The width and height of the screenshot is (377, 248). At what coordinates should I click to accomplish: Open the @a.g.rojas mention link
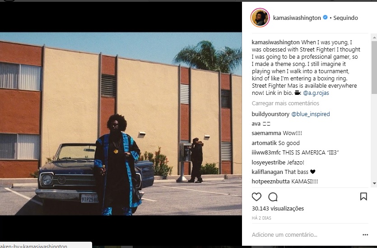316,93
